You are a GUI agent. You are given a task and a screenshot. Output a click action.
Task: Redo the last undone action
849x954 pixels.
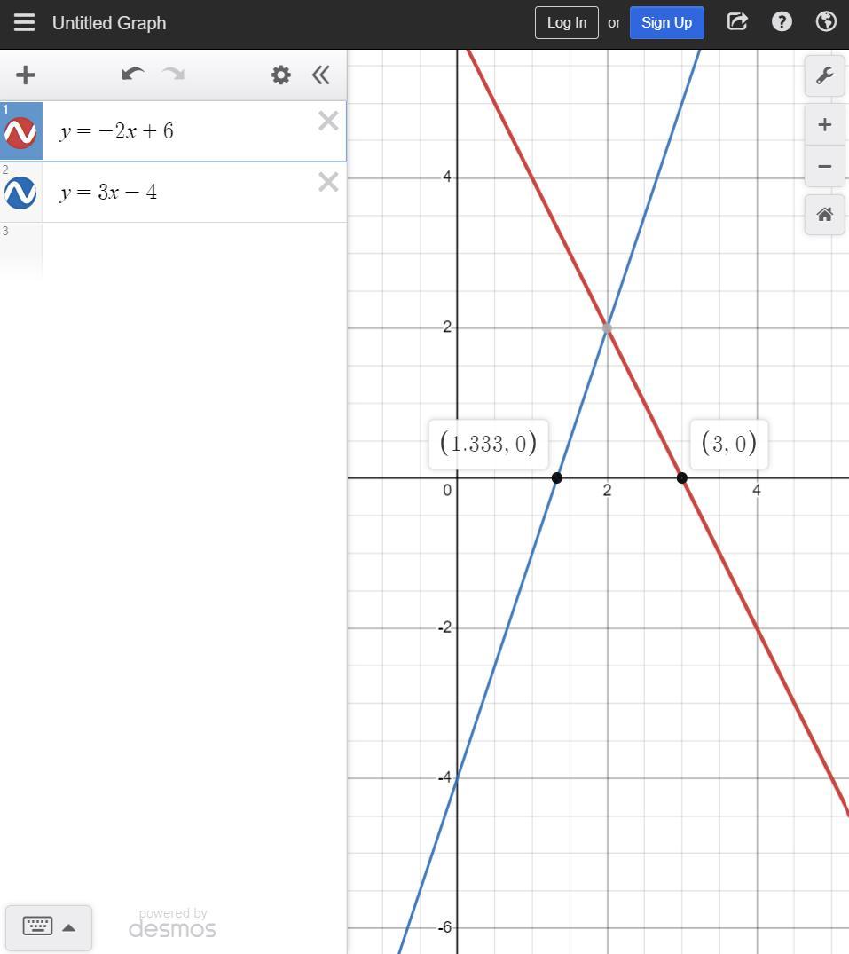(x=173, y=75)
